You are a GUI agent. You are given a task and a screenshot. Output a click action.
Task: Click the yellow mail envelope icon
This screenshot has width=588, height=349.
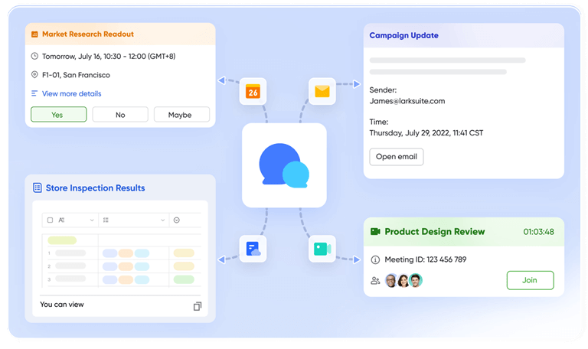click(x=322, y=91)
